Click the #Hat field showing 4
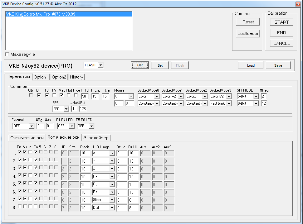The height and width of the screenshot is (224, 303). 74,109
